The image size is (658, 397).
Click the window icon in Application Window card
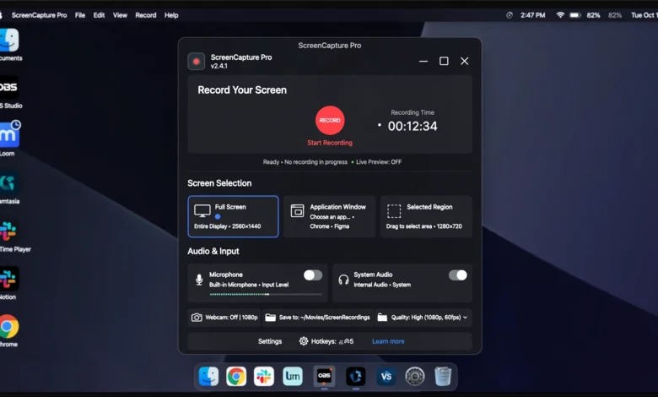(x=297, y=210)
